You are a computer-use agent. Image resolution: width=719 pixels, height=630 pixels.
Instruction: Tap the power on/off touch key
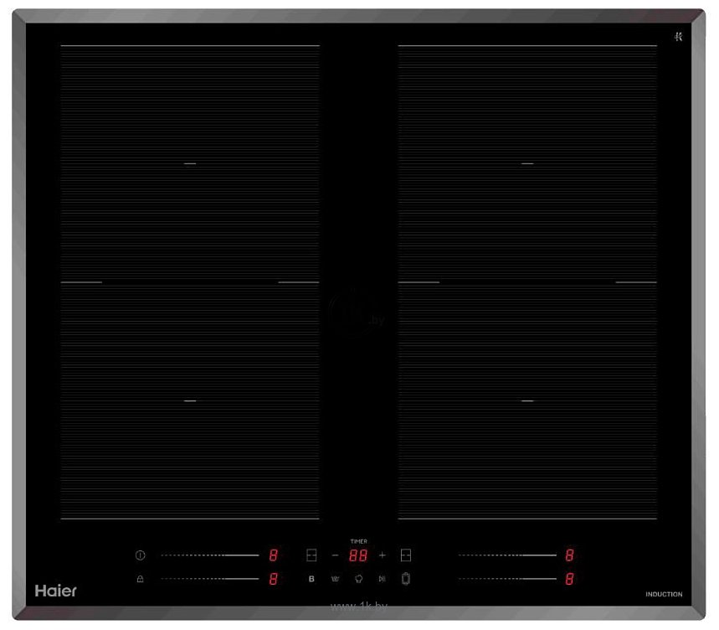tap(141, 555)
